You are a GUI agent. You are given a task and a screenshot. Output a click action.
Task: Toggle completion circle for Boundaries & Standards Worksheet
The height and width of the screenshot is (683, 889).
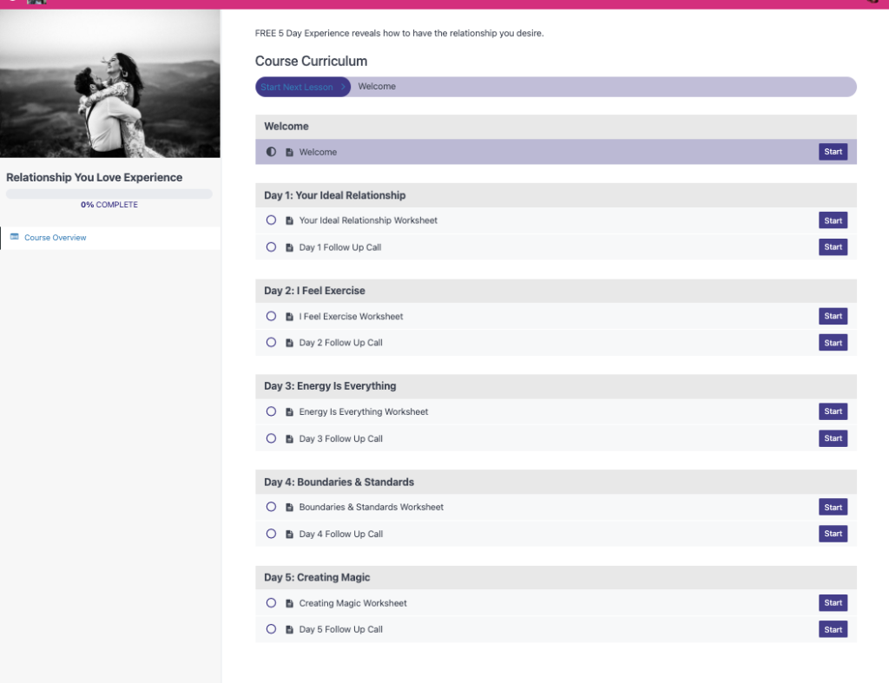coord(271,507)
